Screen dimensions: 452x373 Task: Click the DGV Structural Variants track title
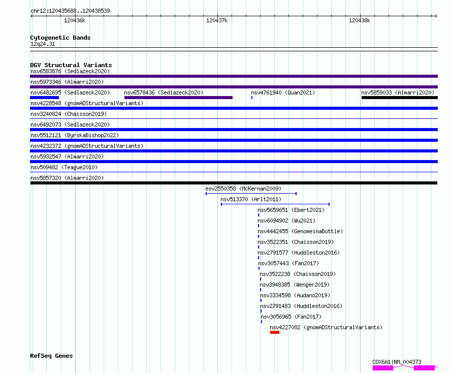point(71,65)
